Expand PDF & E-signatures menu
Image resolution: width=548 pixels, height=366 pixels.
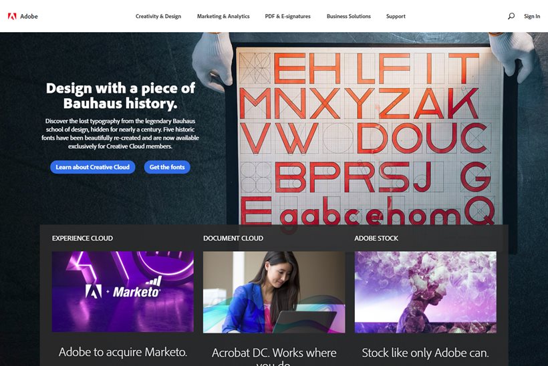[287, 16]
